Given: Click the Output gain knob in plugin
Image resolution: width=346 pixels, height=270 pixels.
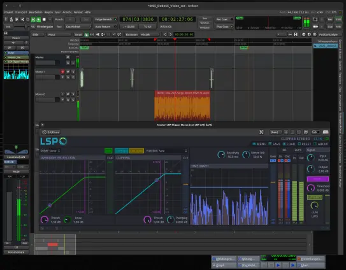Looking at the screenshot, I should [x=311, y=169].
